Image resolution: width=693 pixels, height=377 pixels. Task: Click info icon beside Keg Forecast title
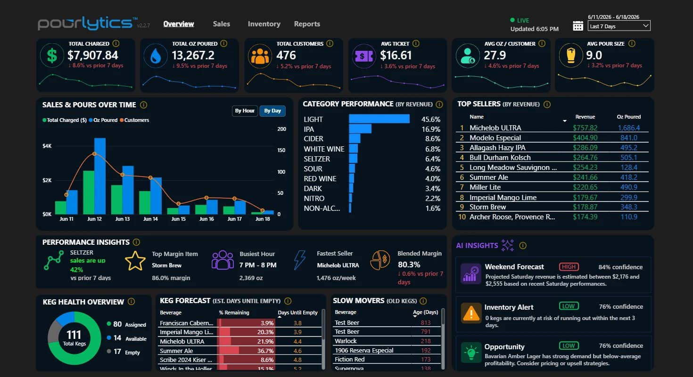(x=288, y=301)
